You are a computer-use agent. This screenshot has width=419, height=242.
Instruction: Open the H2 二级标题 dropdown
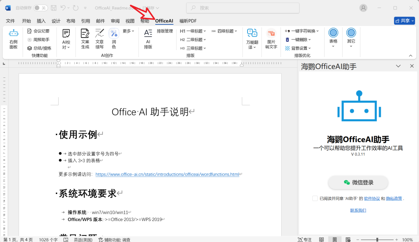pyautogui.click(x=193, y=40)
